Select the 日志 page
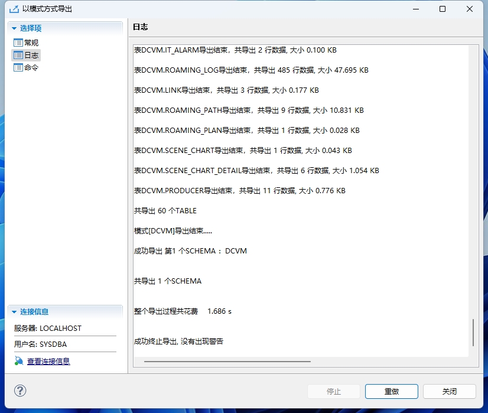This screenshot has width=488, height=413. [x=31, y=55]
